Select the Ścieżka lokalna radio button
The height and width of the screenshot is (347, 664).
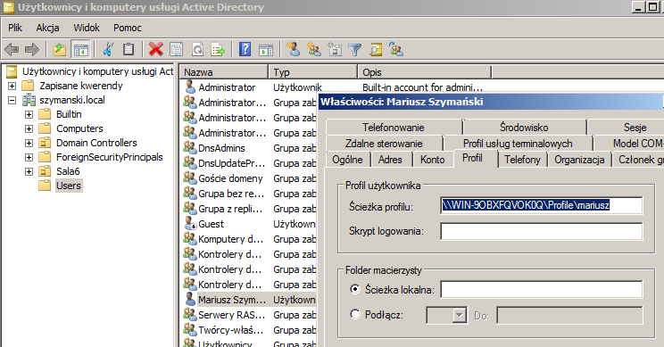click(x=355, y=289)
